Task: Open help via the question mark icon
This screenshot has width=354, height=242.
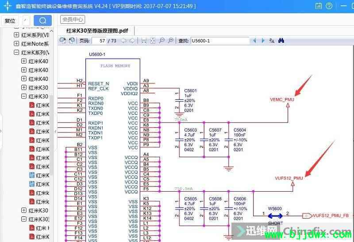Action: tap(329, 6)
